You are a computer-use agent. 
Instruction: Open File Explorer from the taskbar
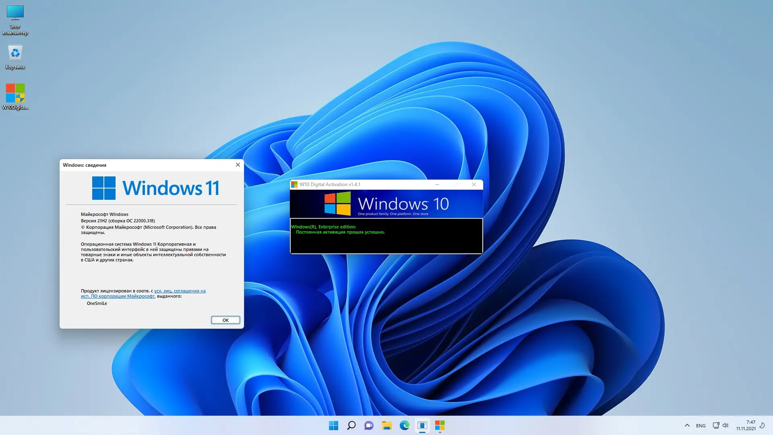click(x=386, y=425)
